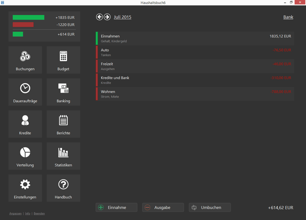The height and width of the screenshot is (220, 306).
Task: Open Daueraufträge clock icon tile
Action: click(x=25, y=92)
